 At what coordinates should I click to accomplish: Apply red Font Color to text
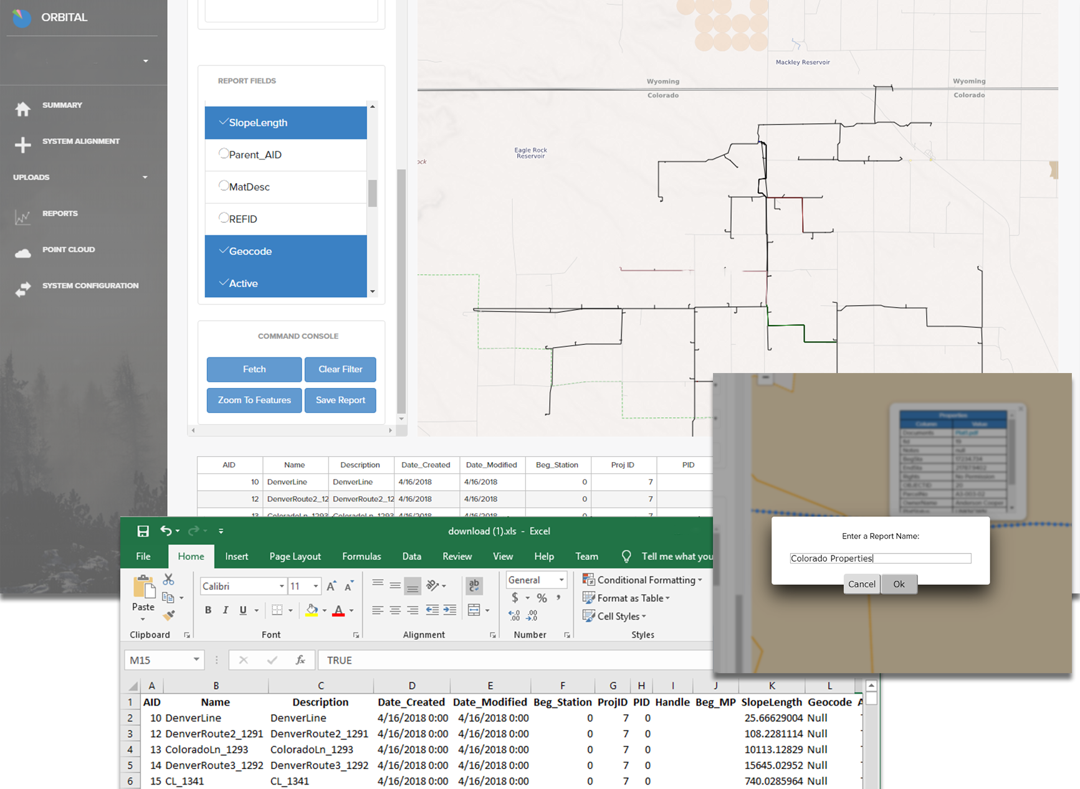(x=338, y=610)
